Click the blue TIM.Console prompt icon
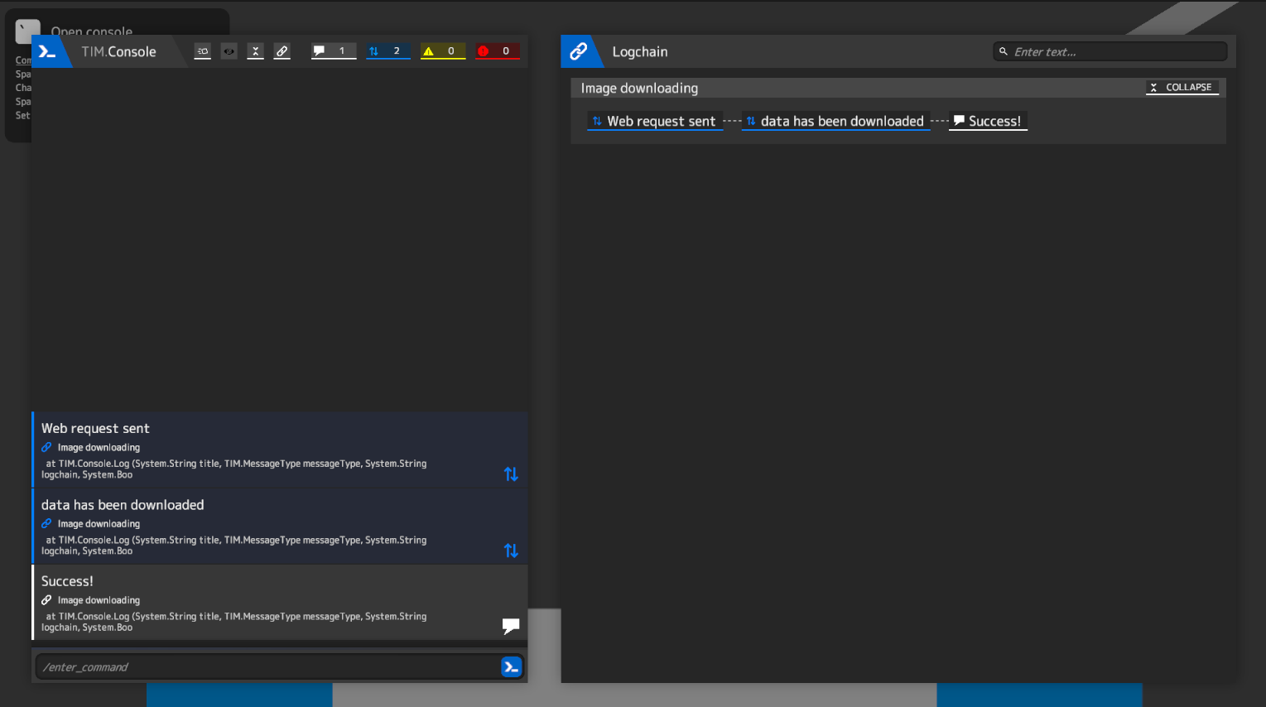This screenshot has height=707, width=1266. [x=47, y=51]
